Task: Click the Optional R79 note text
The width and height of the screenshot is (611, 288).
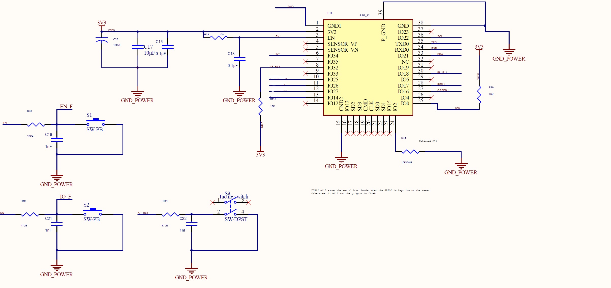Action: (428, 141)
